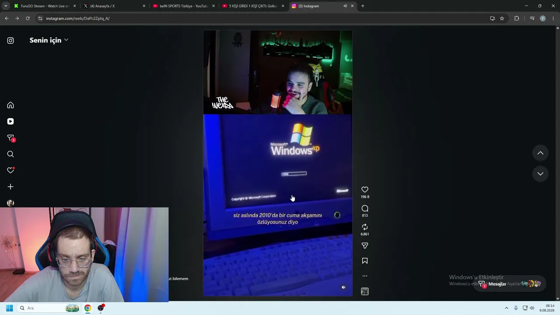
Task: Expand the "Senin için" feed dropdown
Action: click(49, 40)
